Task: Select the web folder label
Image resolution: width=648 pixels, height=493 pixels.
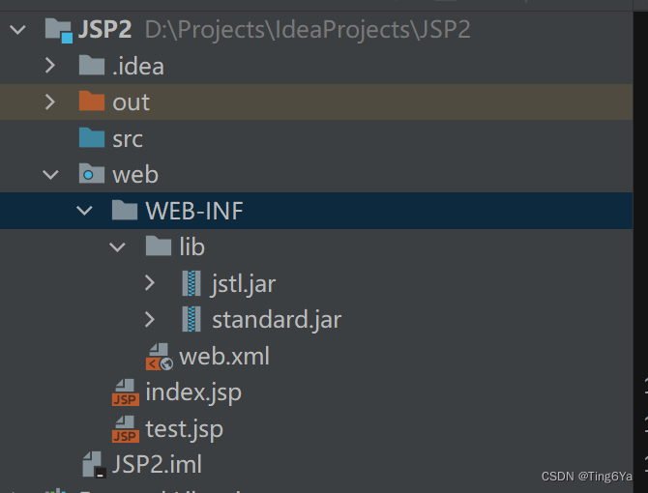Action: [135, 174]
